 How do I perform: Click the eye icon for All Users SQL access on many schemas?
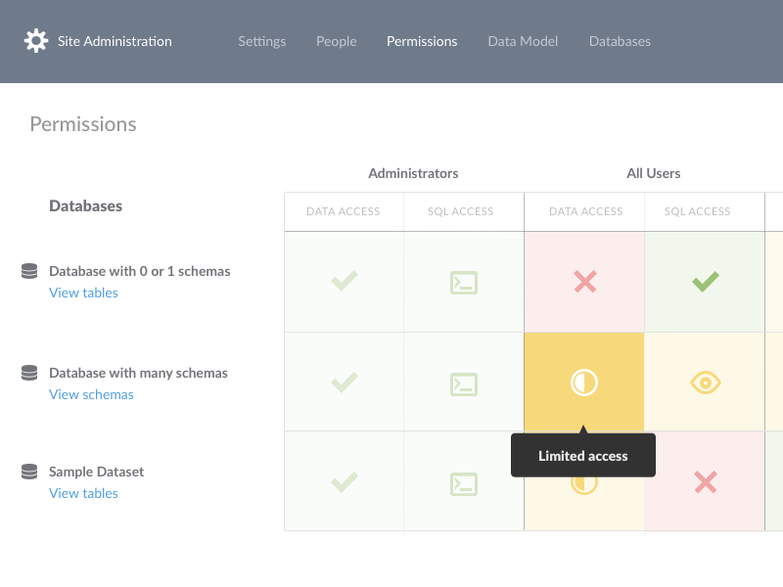coord(704,382)
